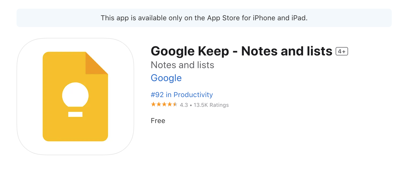Image resolution: width=405 pixels, height=172 pixels.
Task: Click the third orange rating star
Action: [164, 105]
